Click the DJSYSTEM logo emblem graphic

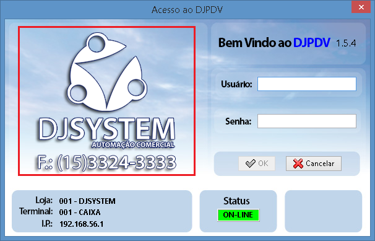coord(107,72)
